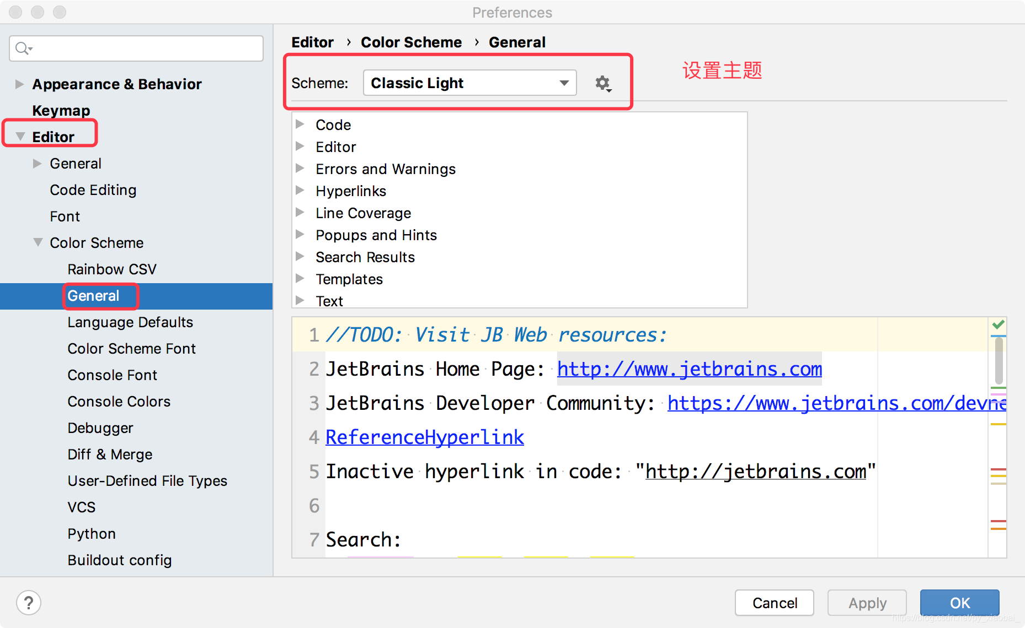
Task: Select Keymap in the sidebar
Action: [61, 111]
